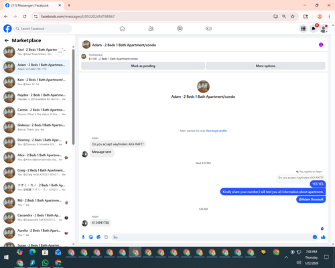Viewport: 335px width, 268px height.
Task: Open Facebook notifications bell
Action: pyautogui.click(x=314, y=29)
